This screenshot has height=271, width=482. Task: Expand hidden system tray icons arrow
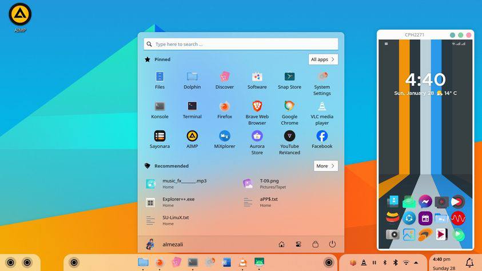(416, 262)
